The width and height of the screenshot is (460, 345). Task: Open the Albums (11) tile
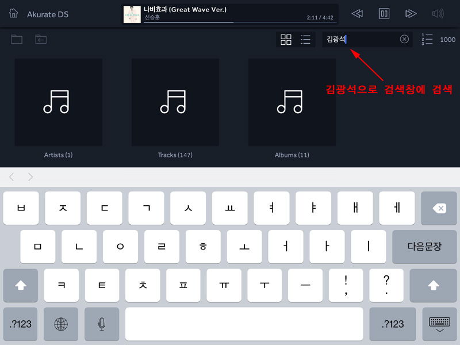click(292, 102)
